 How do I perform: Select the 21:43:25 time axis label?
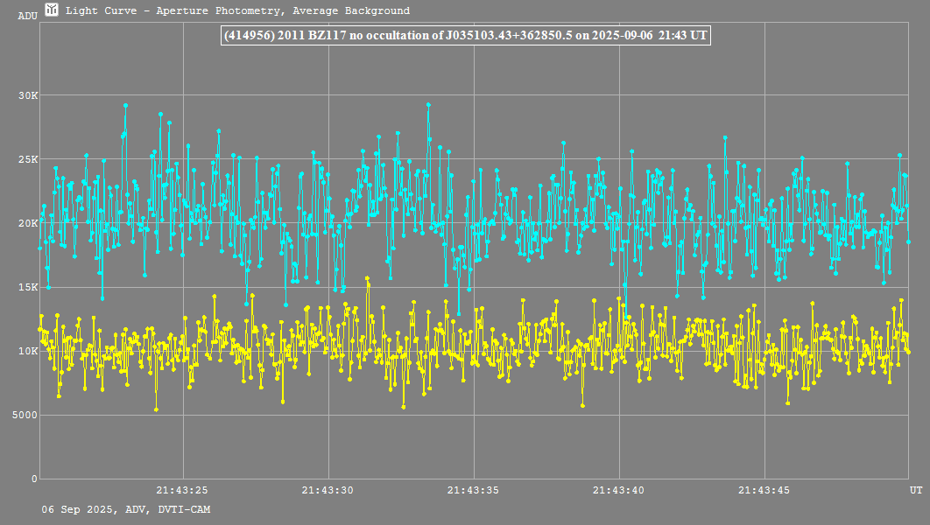[x=182, y=490]
